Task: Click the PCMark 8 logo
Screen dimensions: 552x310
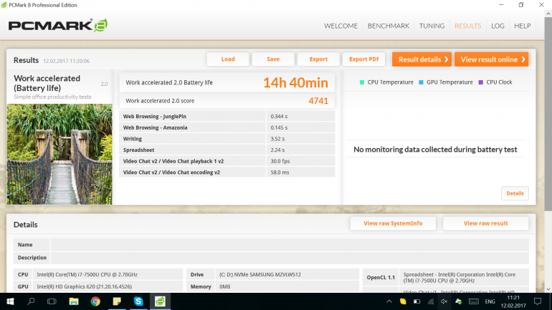Action: pos(58,25)
